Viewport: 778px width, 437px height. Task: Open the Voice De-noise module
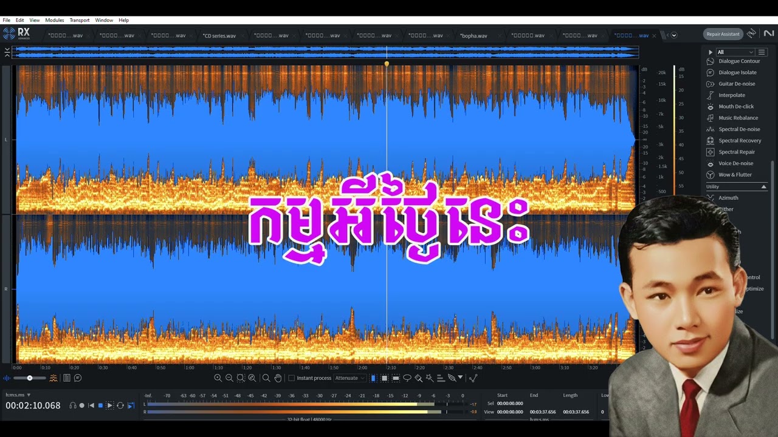[734, 163]
